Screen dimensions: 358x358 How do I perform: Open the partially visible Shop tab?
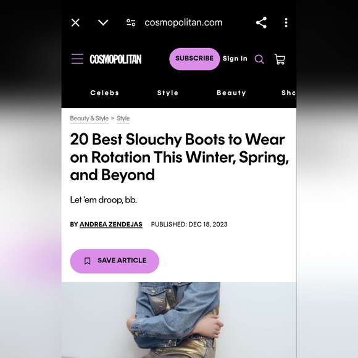[289, 93]
